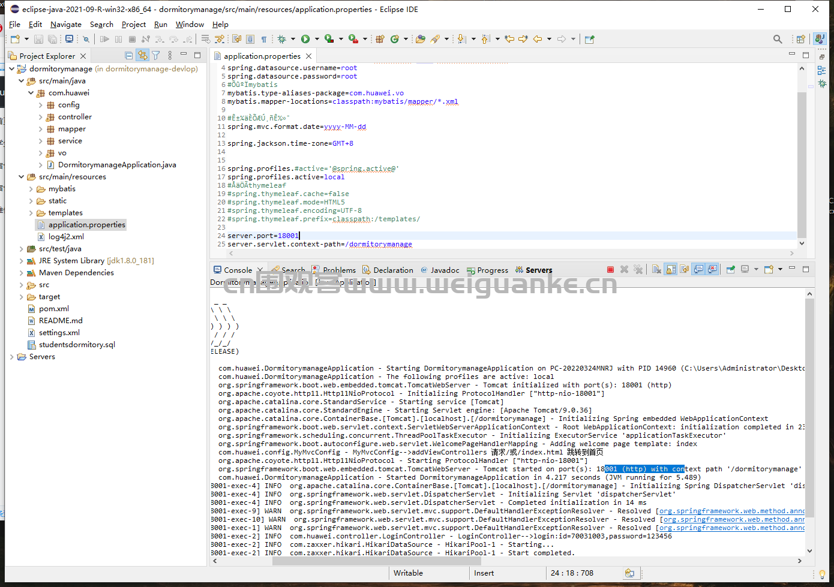Toggle Block Selection Mode icon
834x587 pixels.
click(250, 39)
